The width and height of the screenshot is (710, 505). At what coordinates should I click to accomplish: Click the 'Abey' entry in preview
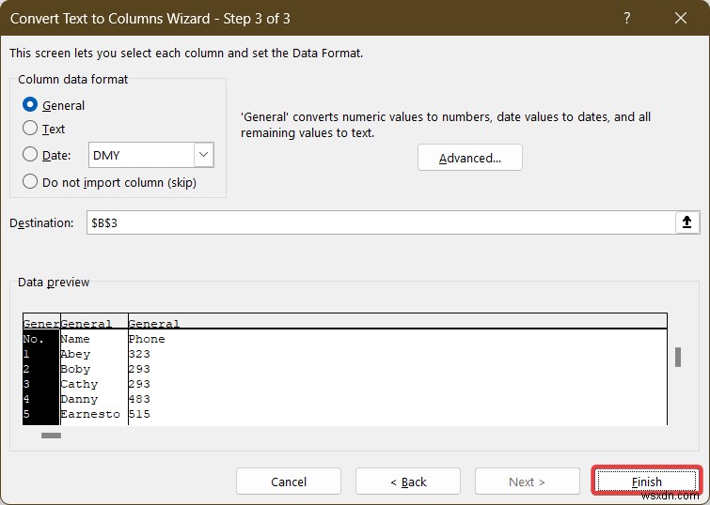75,354
